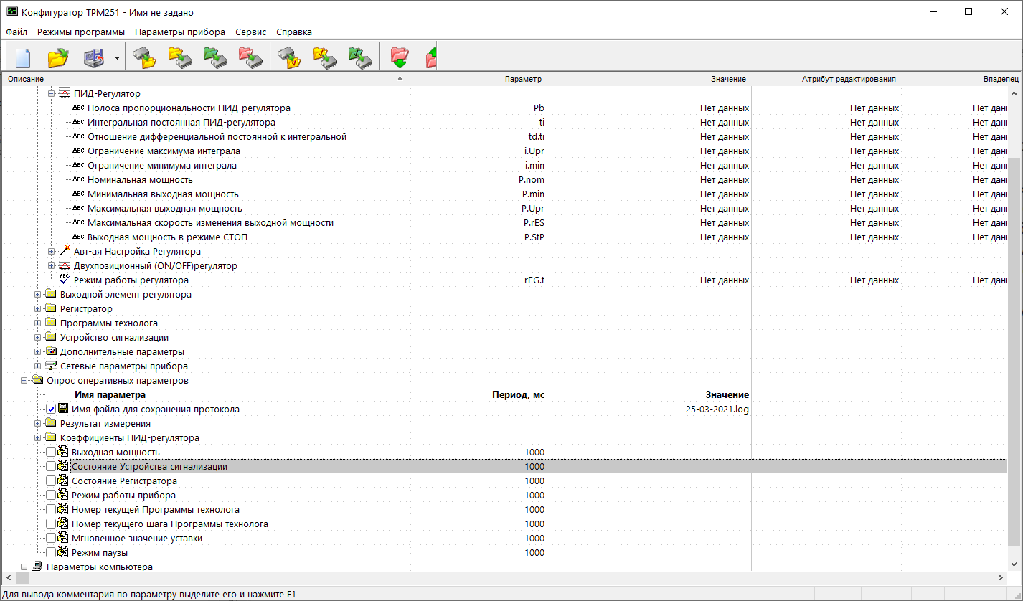
Task: Click the rEG.t parameter name cell
Action: [534, 280]
